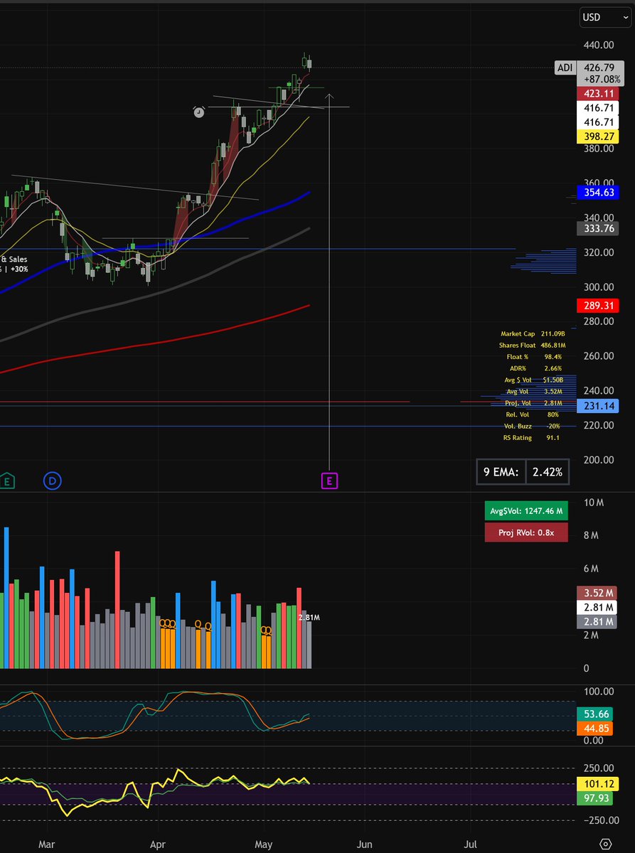Click the Apr label on time axis
The image size is (635, 853).
158,843
